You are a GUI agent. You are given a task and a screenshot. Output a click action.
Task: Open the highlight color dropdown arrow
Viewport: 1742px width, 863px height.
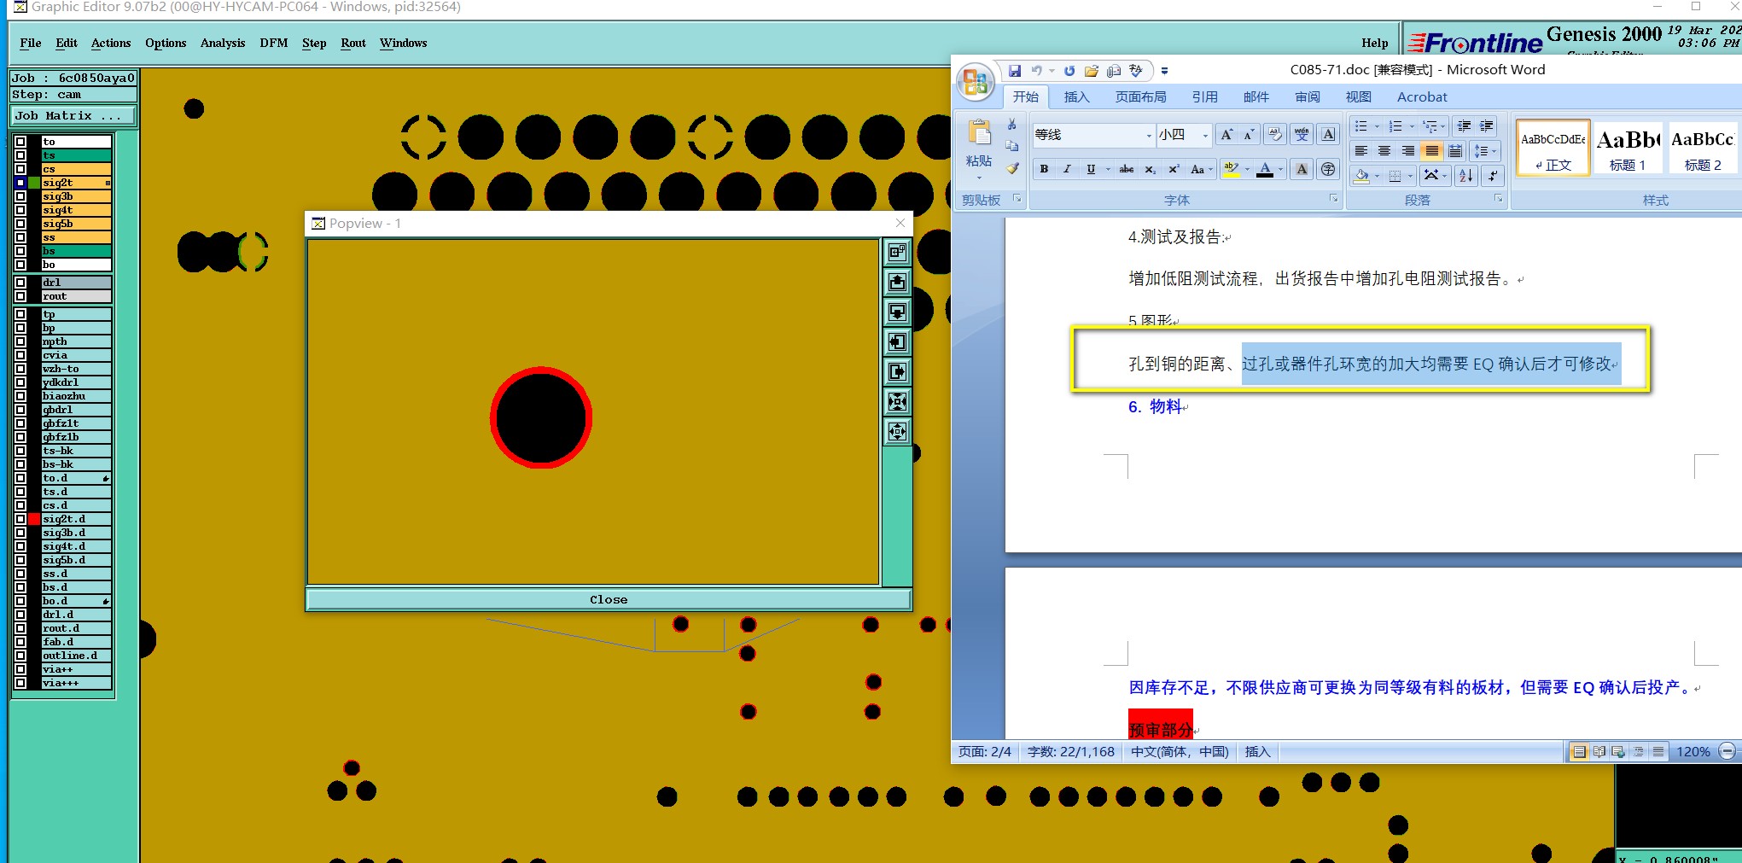click(1247, 169)
